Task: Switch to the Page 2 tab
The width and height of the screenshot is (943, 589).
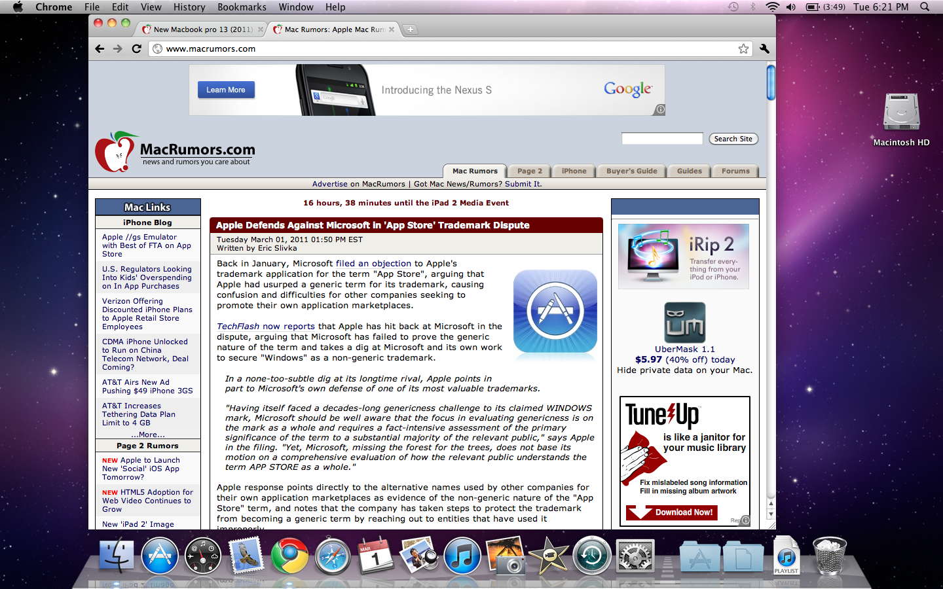Action: coord(529,171)
